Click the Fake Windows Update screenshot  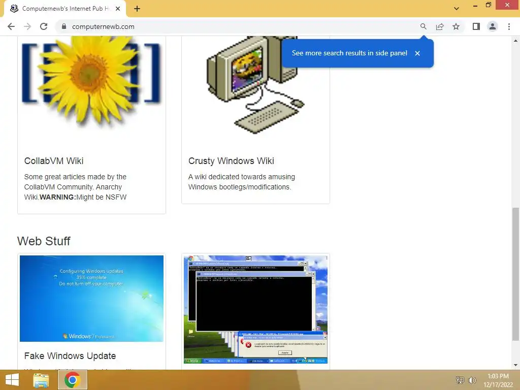tap(91, 299)
